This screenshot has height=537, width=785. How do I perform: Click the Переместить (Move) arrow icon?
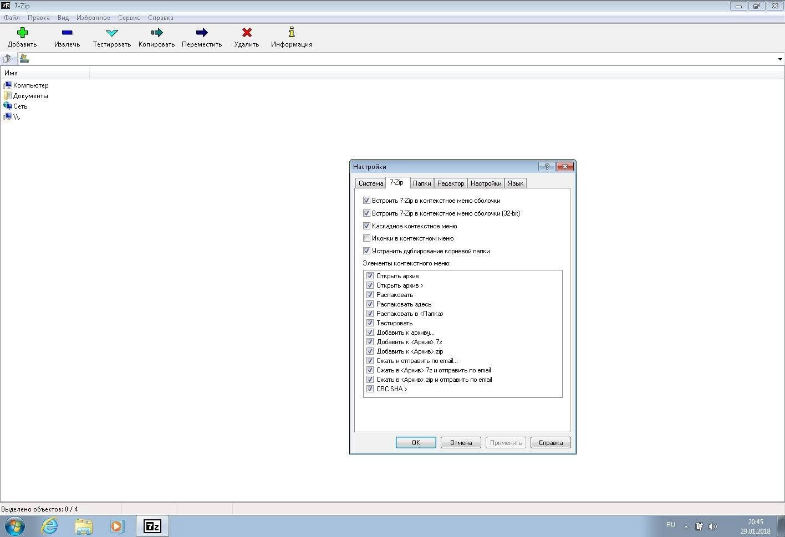[x=202, y=32]
